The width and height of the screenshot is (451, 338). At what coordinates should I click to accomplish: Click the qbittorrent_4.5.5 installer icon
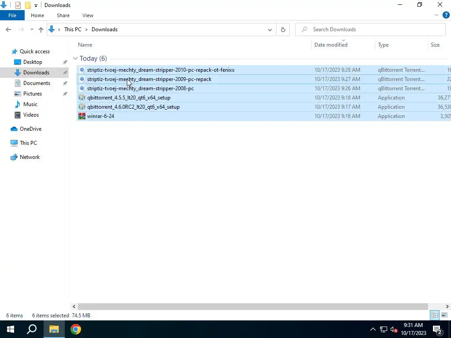[x=82, y=98]
